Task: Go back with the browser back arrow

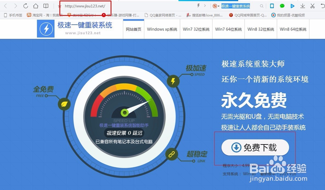Action: 6,6
